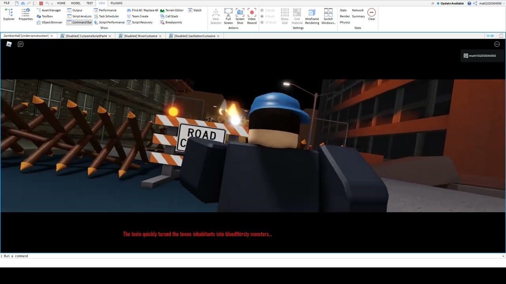The height and width of the screenshot is (284, 506).
Task: Show Physics stats
Action: tap(345, 22)
